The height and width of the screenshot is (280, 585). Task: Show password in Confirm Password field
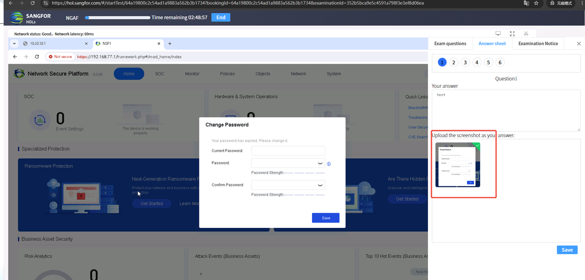point(320,185)
